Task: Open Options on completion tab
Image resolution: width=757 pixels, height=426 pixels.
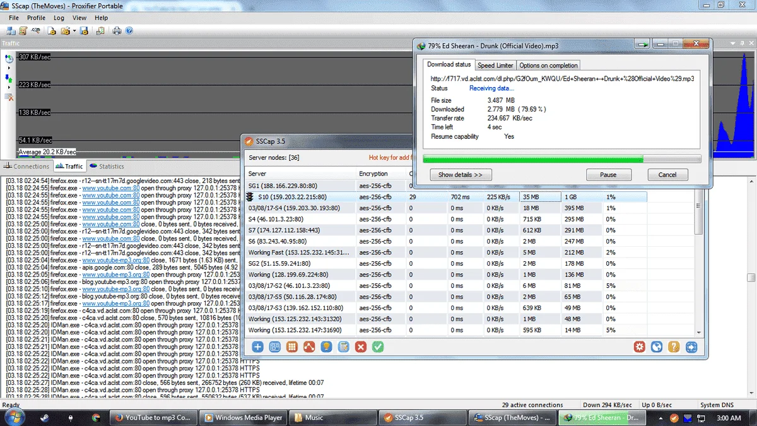Action: tap(548, 65)
